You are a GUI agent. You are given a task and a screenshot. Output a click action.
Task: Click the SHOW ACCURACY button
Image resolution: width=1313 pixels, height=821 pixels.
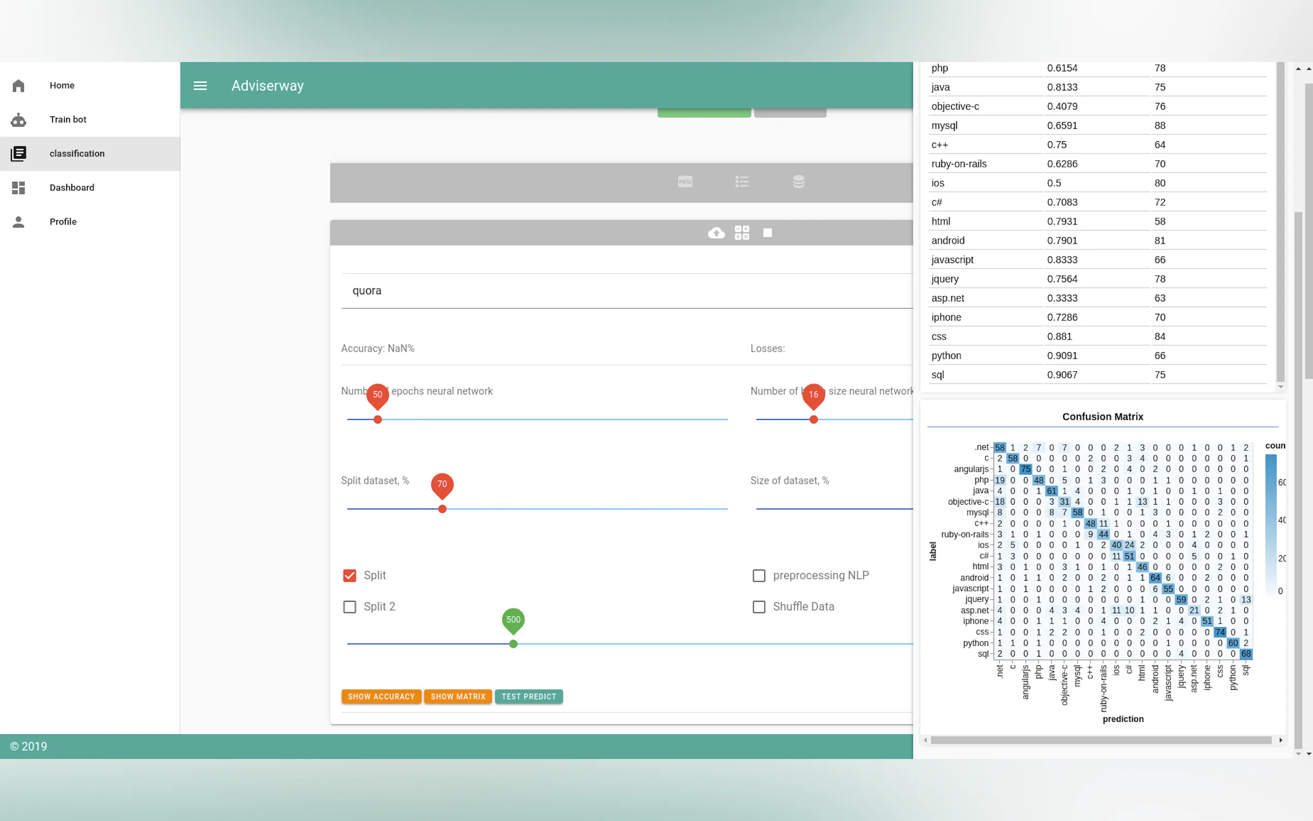[x=381, y=696]
